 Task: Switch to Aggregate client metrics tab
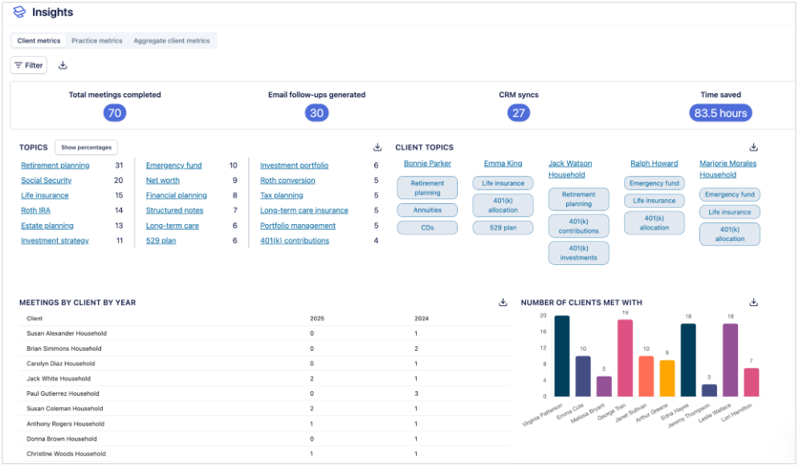171,41
